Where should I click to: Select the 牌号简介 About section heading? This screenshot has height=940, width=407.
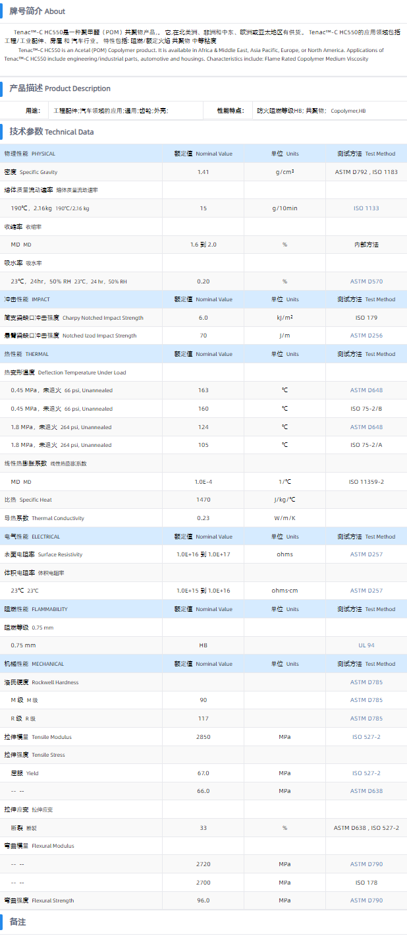(37, 11)
